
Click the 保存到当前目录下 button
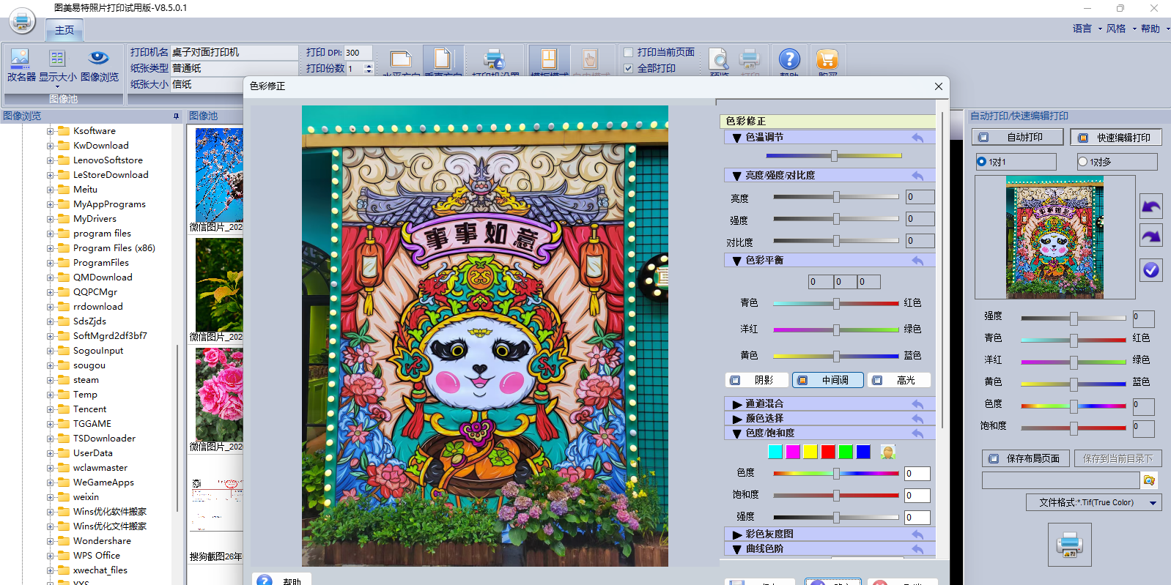point(1118,458)
